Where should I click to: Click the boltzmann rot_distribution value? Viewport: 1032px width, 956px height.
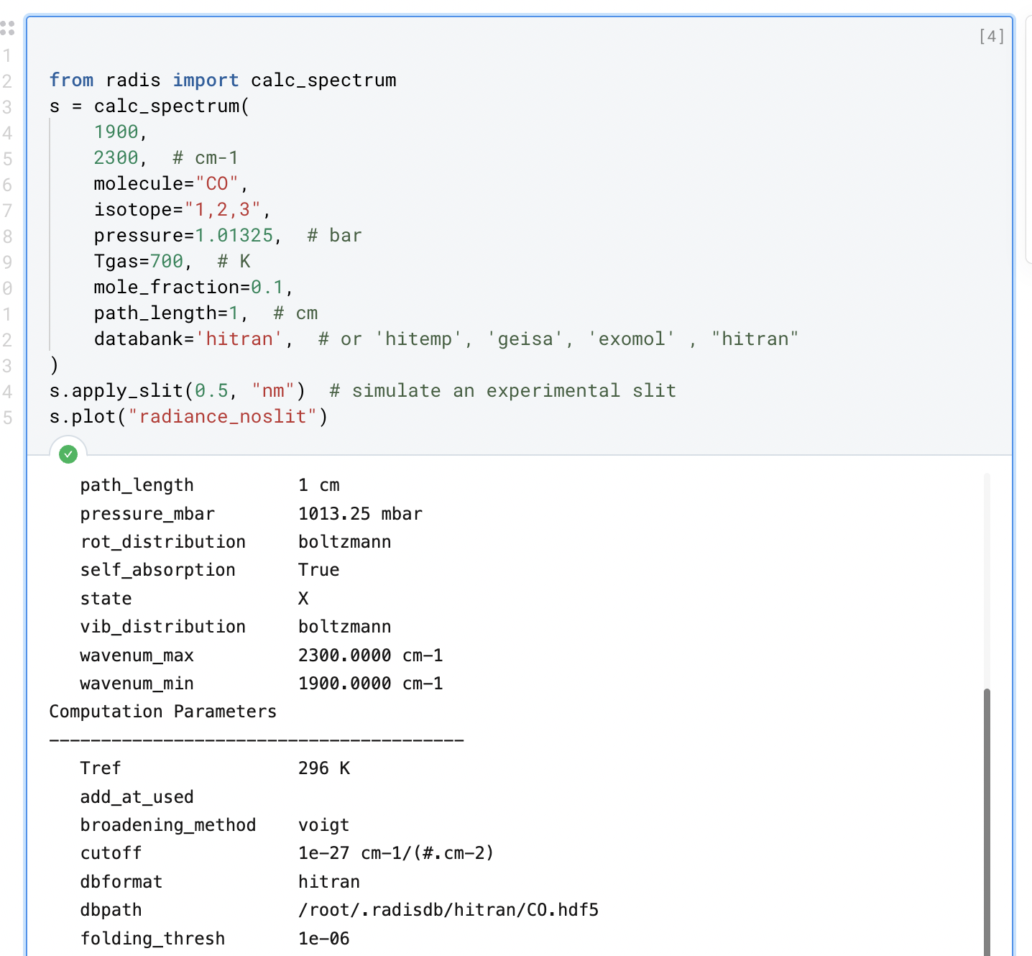tap(345, 541)
